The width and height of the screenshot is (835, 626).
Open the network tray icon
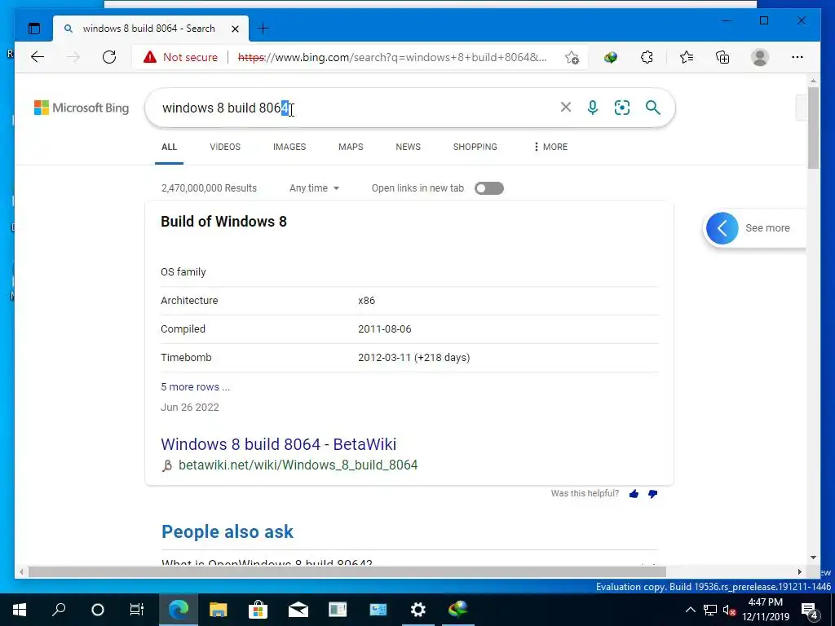[x=710, y=610]
